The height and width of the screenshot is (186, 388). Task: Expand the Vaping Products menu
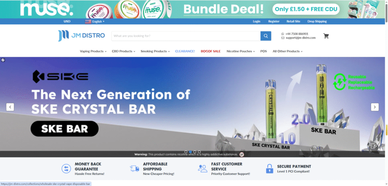pyautogui.click(x=93, y=51)
